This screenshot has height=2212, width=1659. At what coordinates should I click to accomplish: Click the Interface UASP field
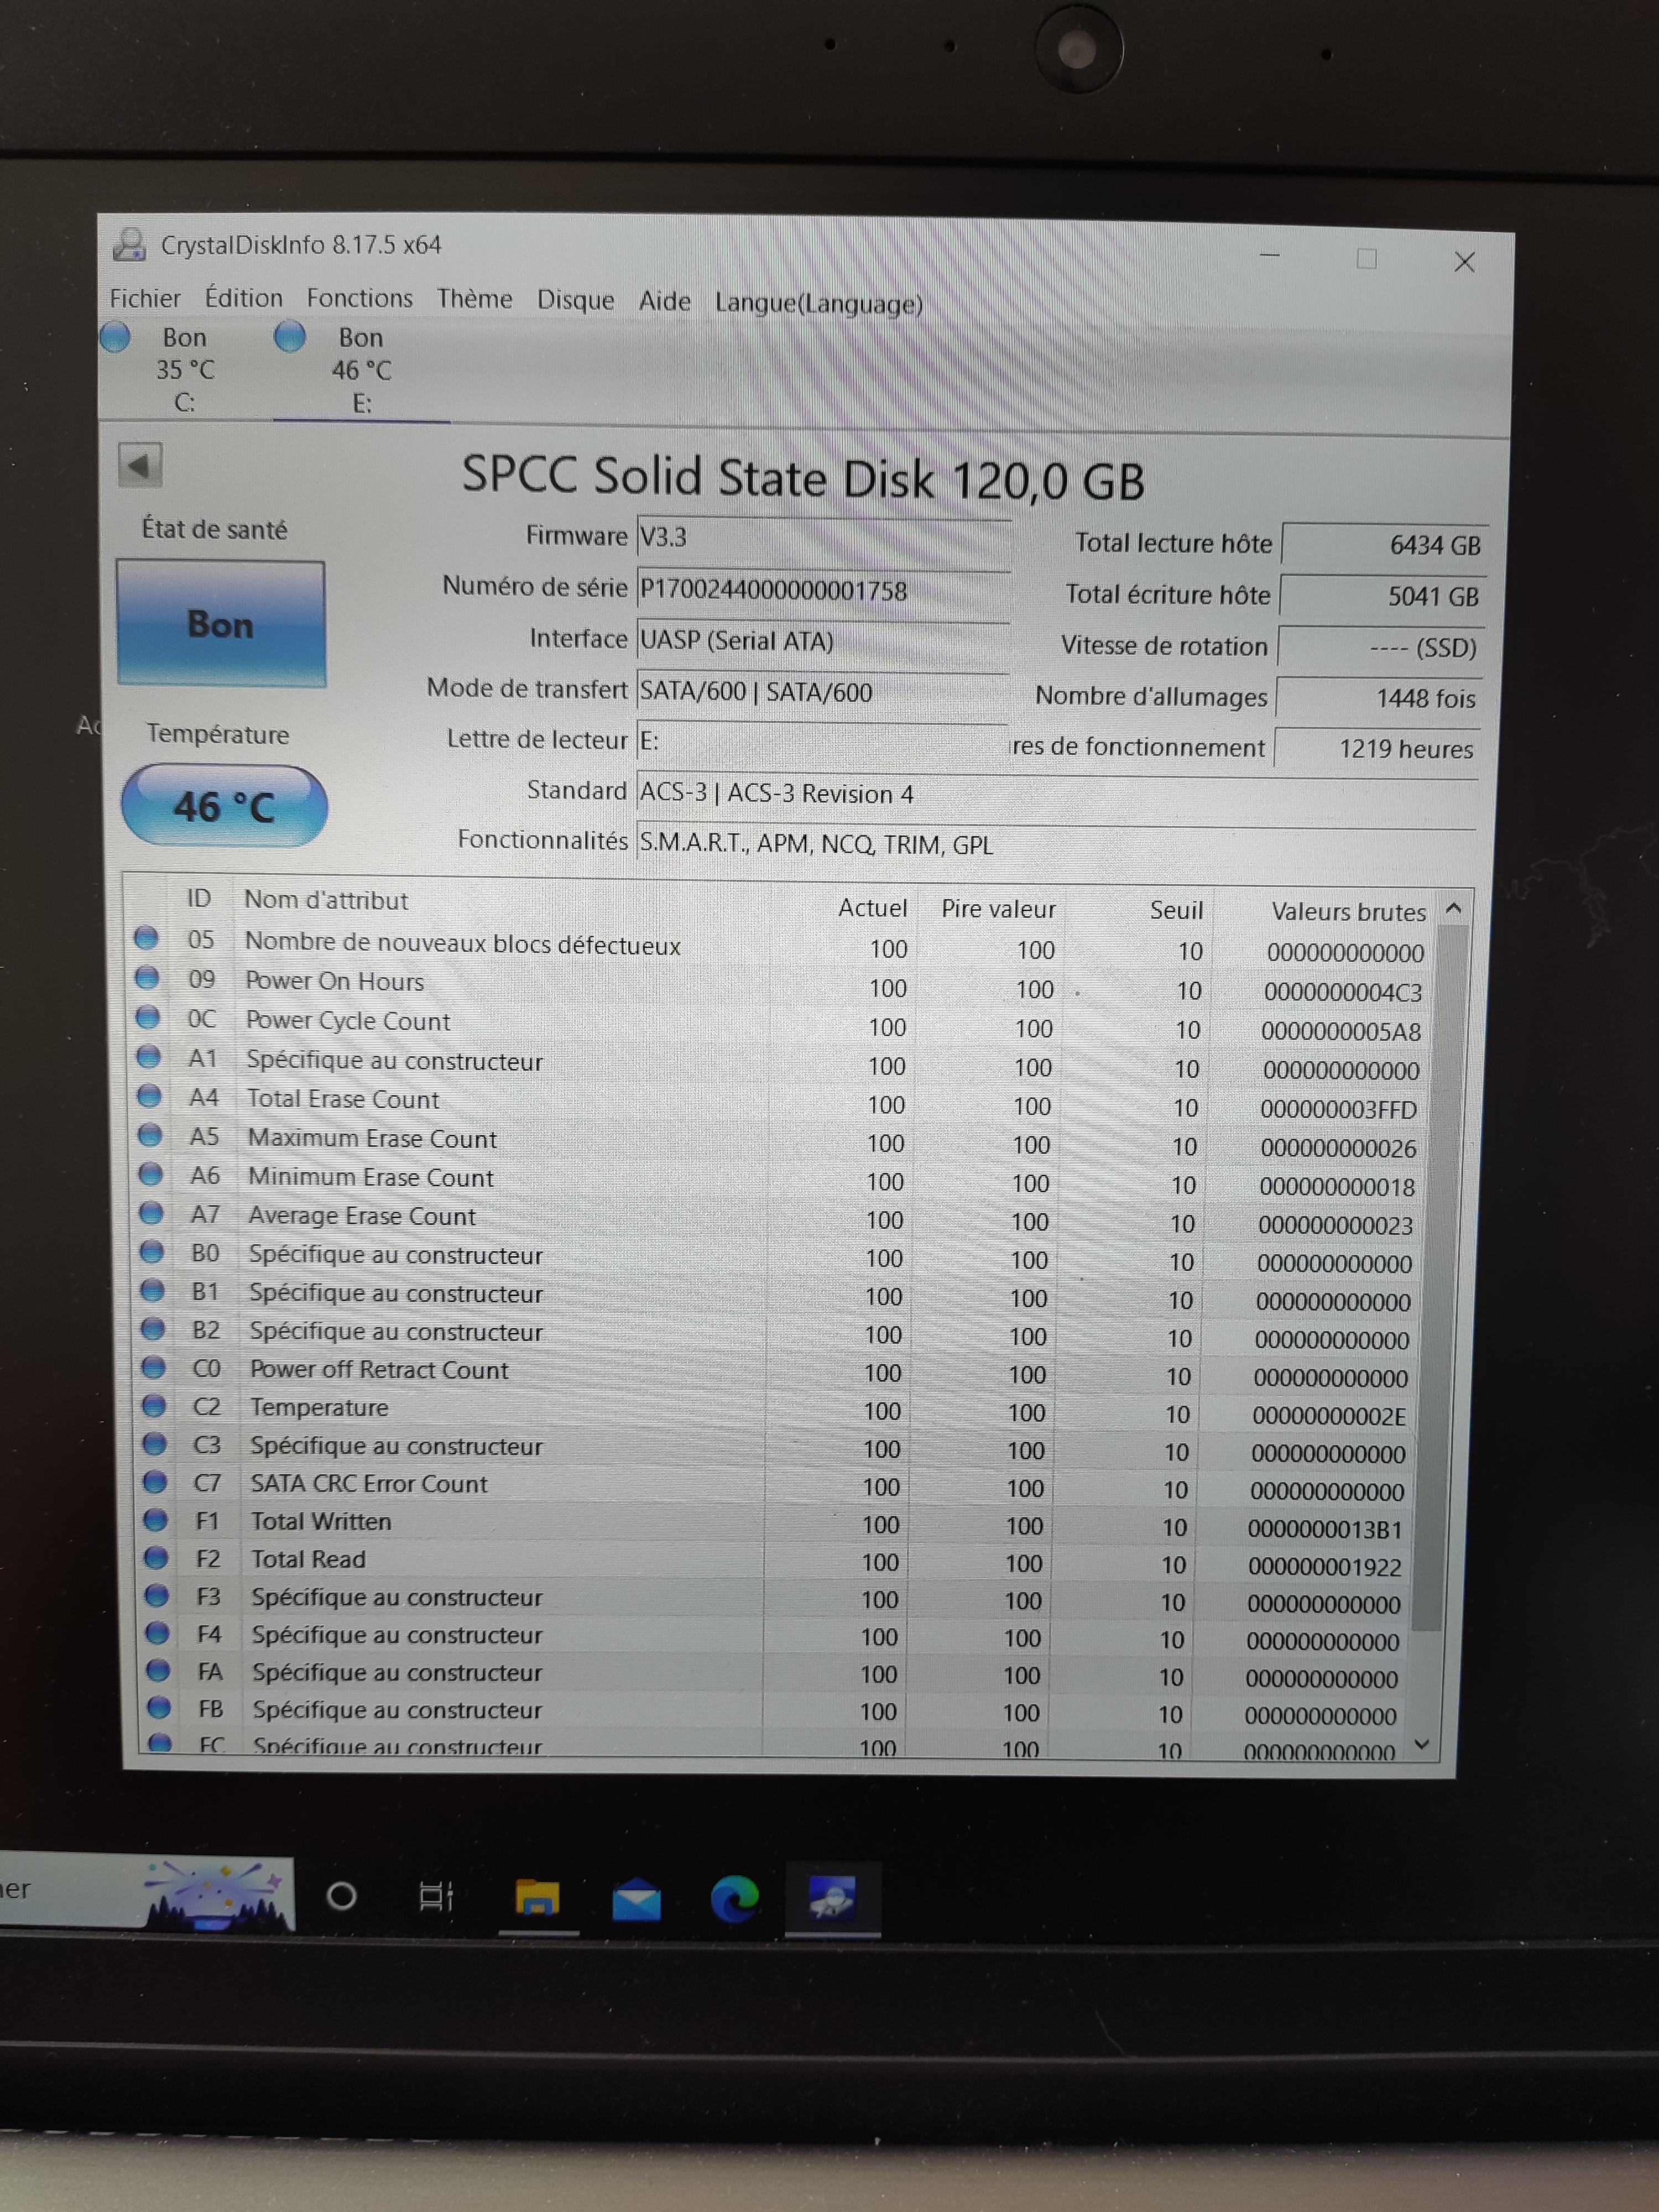(822, 641)
